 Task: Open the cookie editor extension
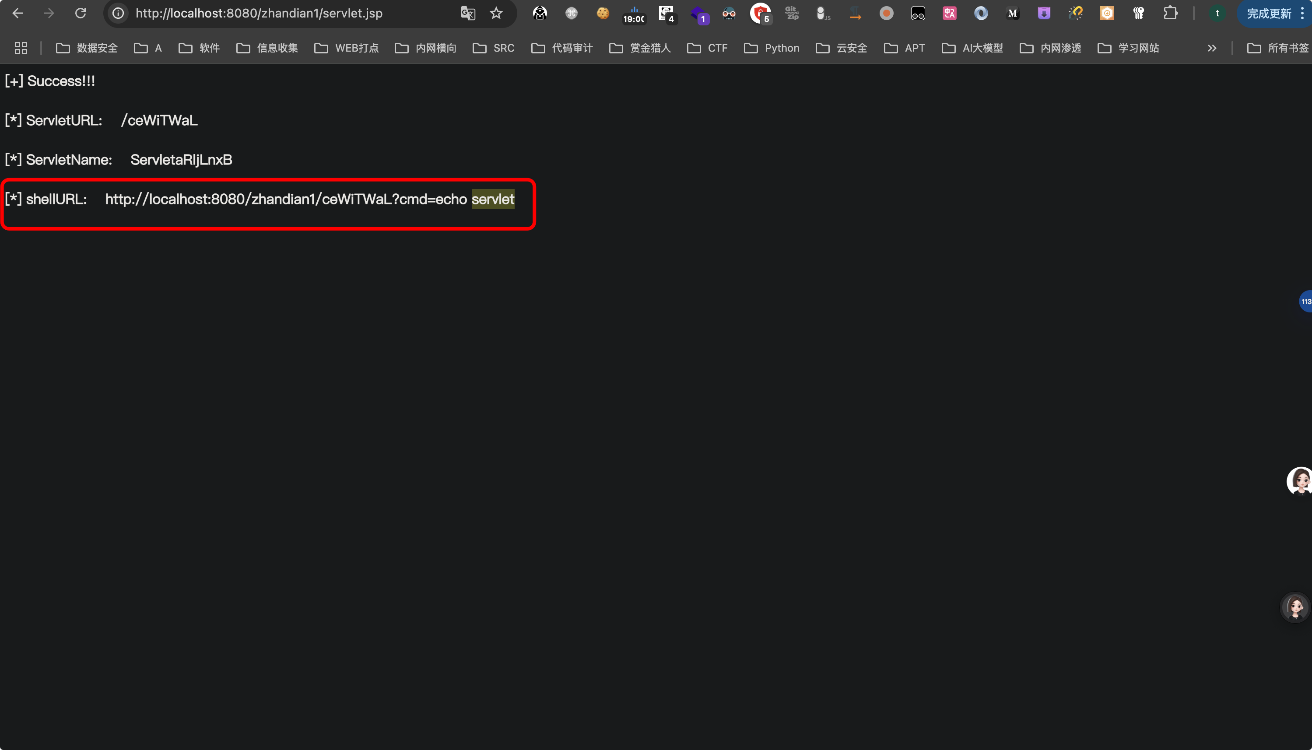pyautogui.click(x=603, y=14)
